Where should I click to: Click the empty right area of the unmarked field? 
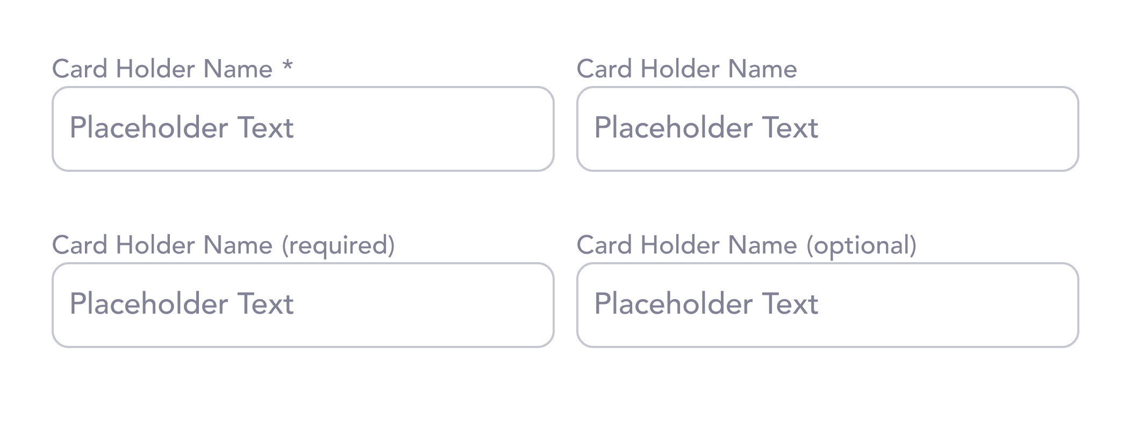click(x=949, y=129)
